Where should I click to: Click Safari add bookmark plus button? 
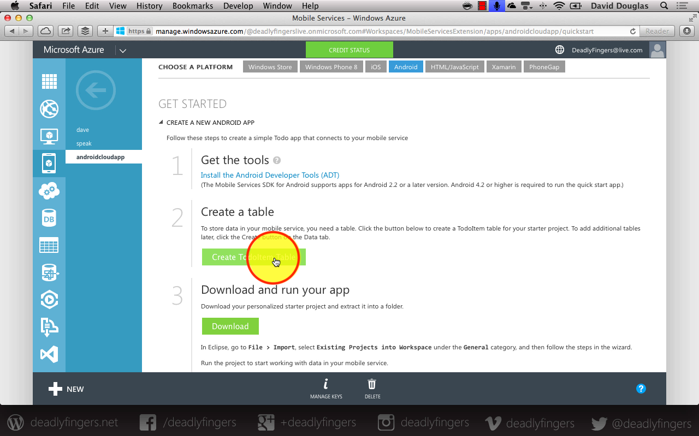(105, 31)
